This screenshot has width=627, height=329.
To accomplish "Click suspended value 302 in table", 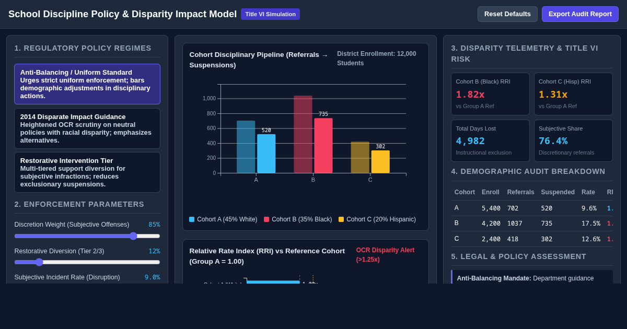I will click(x=547, y=239).
